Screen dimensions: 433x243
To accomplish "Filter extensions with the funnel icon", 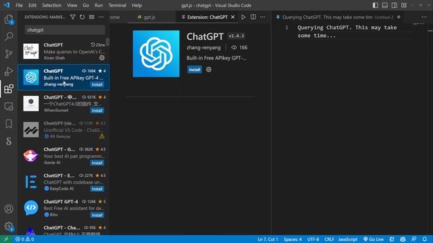I will [x=72, y=17].
